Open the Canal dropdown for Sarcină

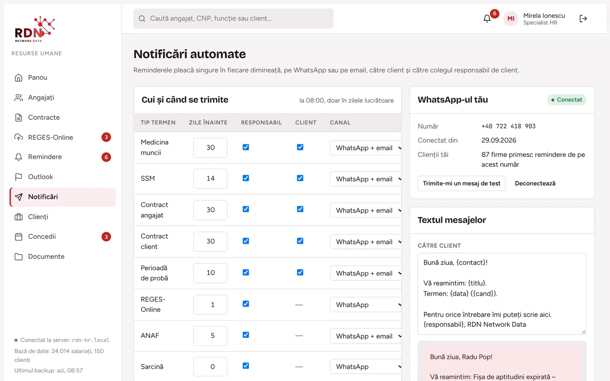tap(366, 367)
